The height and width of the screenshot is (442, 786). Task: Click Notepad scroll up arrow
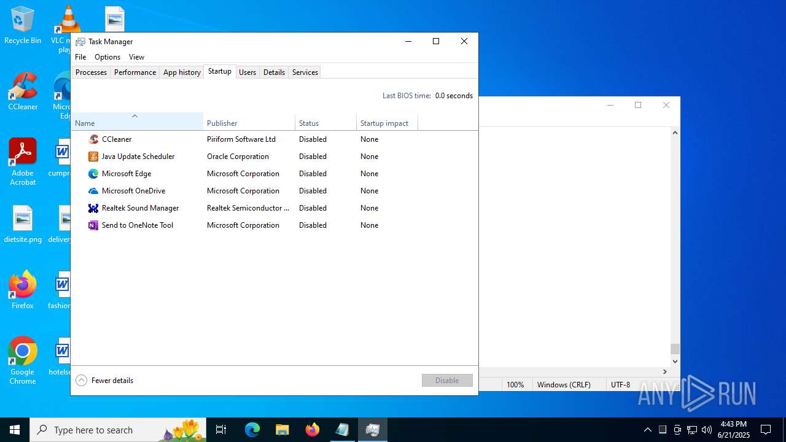tap(675, 132)
